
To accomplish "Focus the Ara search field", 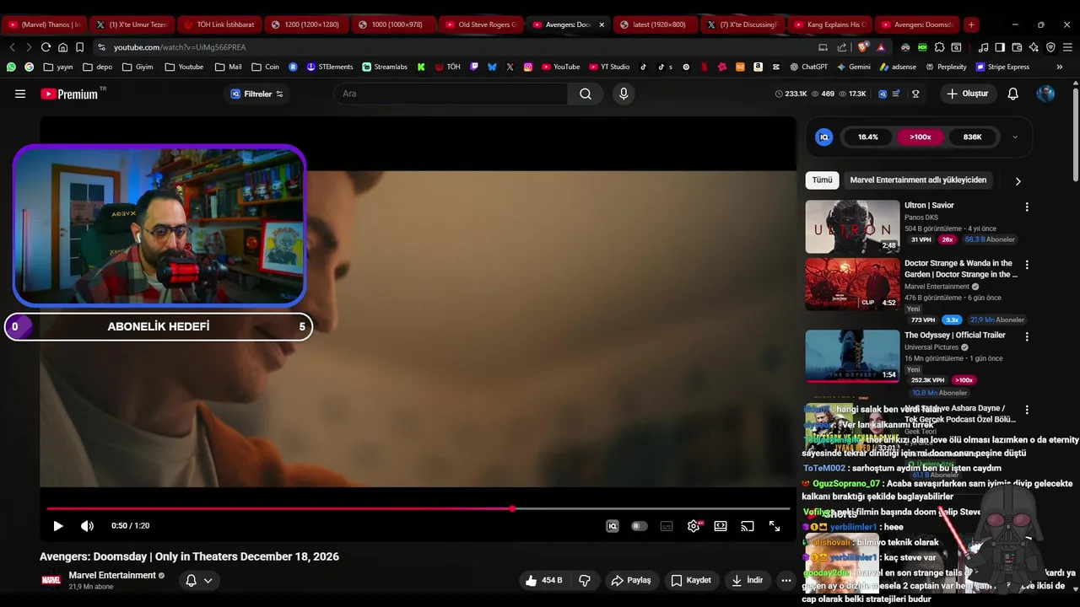I will [451, 94].
